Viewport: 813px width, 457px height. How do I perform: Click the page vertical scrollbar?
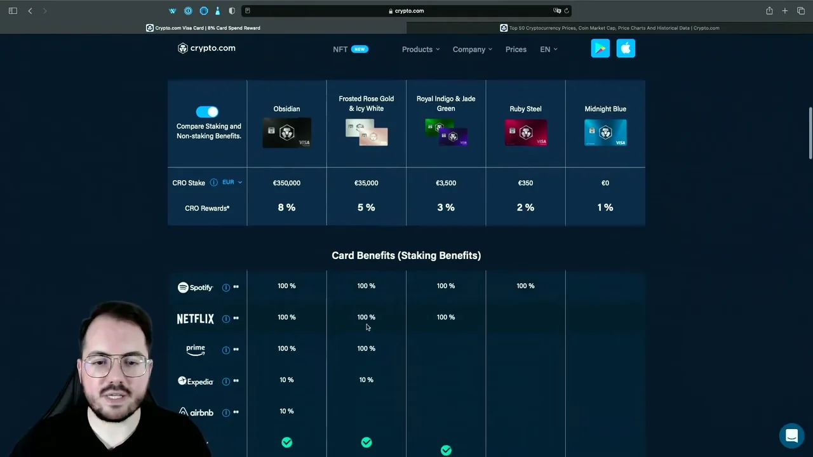810,133
